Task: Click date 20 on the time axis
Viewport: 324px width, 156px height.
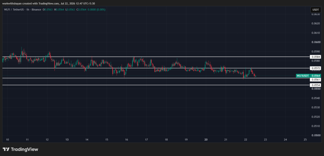Action: [206, 140]
